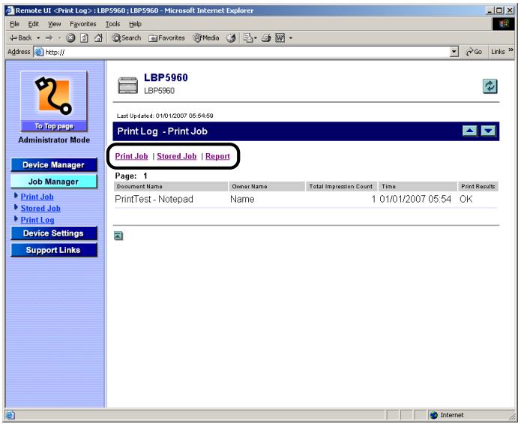This screenshot has height=424, width=521.
Task: Click the LBP5960 printer icon
Action: [128, 85]
